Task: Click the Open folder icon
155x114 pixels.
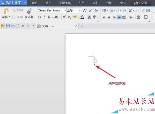Action: (x=3, y=26)
